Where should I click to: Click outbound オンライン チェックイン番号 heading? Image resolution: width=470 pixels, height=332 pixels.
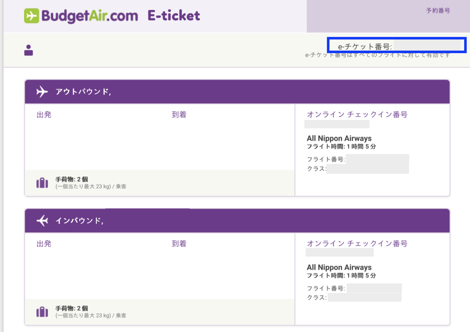[357, 115]
